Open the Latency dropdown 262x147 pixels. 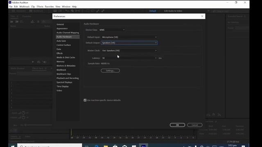[x=129, y=58]
